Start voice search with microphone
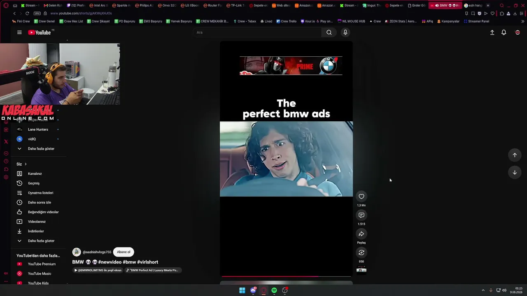This screenshot has height=296, width=527. tap(345, 32)
